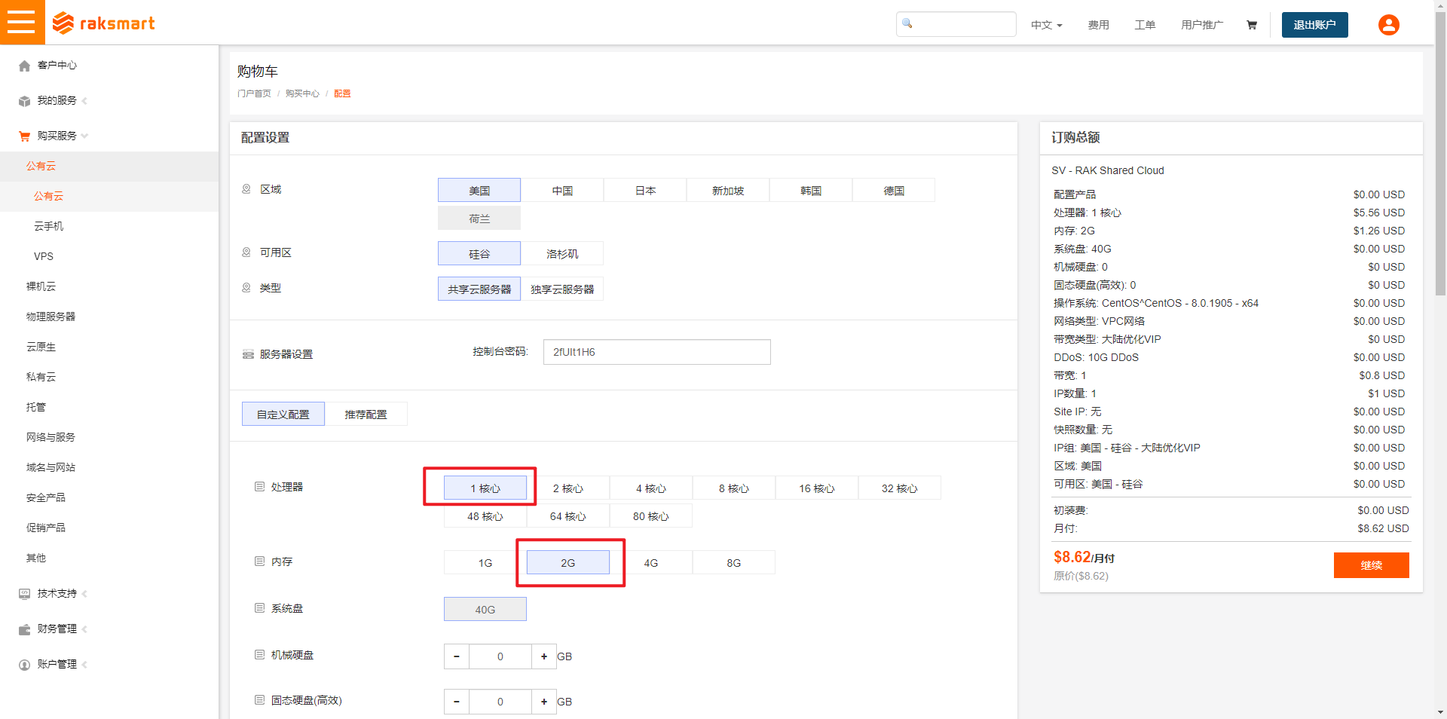Go to 购买中心 breadcrumb link

click(302, 93)
